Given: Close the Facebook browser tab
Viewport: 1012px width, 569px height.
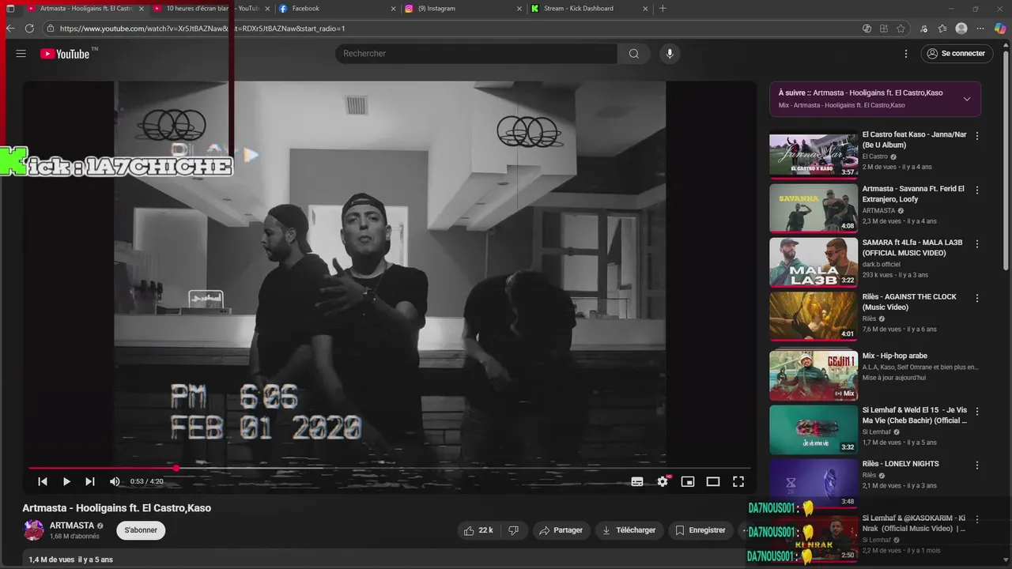Looking at the screenshot, I should click(x=393, y=9).
